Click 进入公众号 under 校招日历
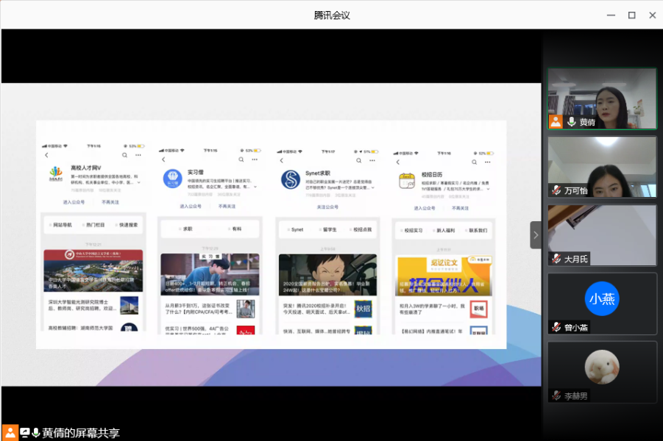Viewport: 663px width, 441px height. pos(425,208)
